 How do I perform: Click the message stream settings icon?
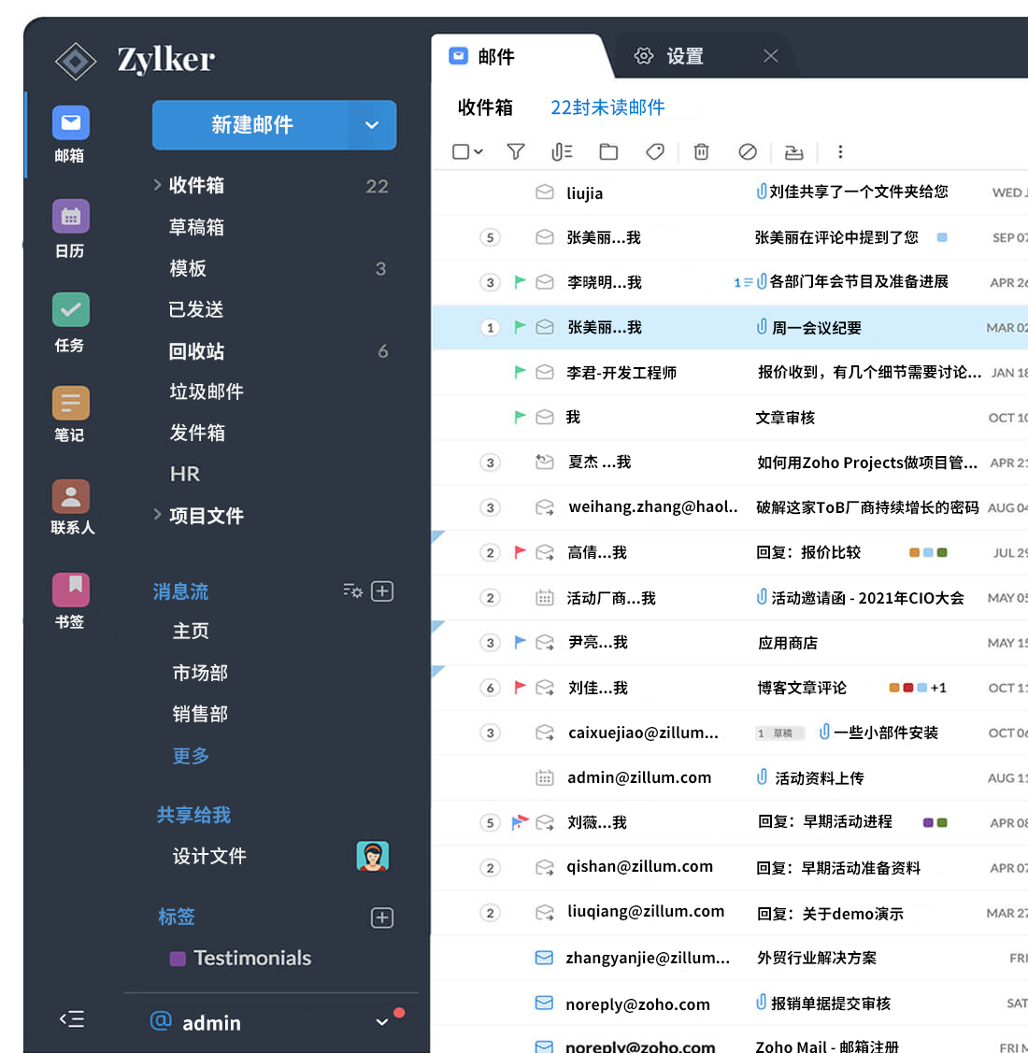352,591
